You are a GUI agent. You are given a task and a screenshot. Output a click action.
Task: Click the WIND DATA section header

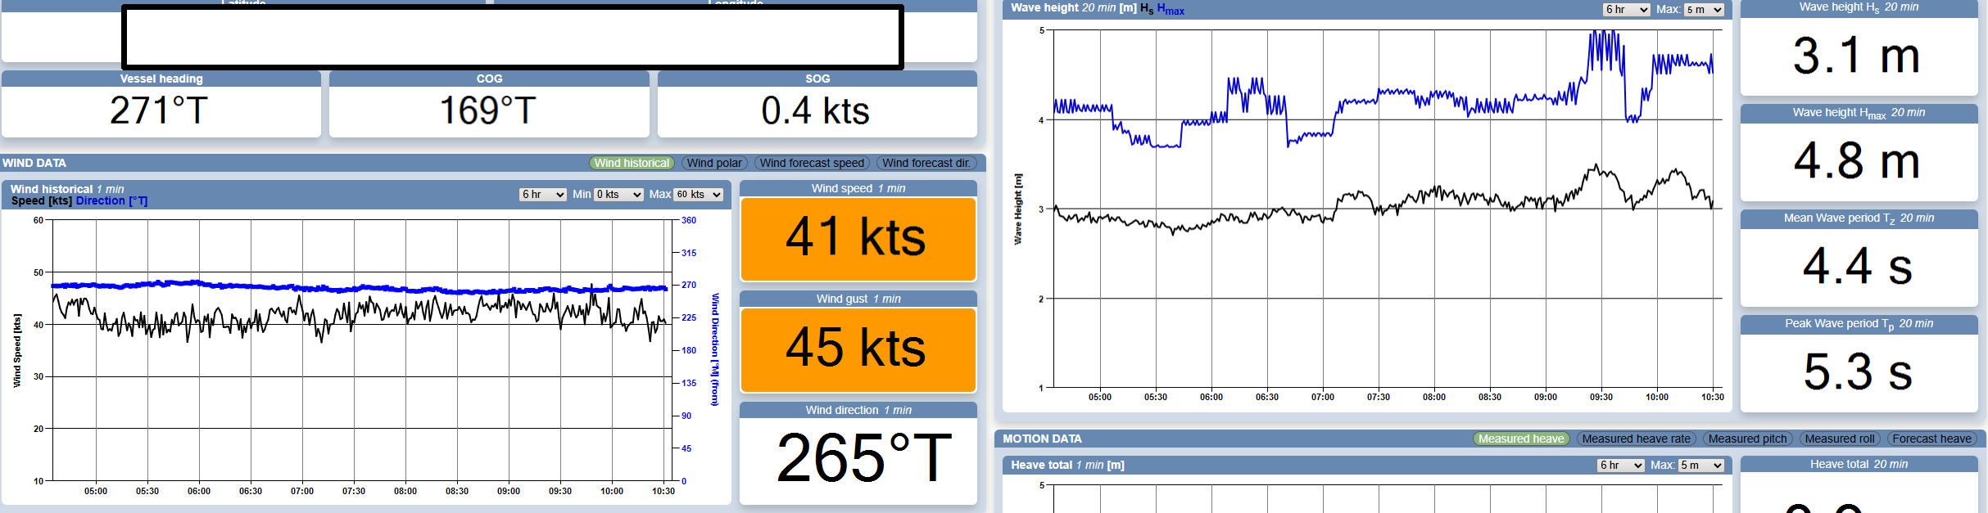click(34, 163)
